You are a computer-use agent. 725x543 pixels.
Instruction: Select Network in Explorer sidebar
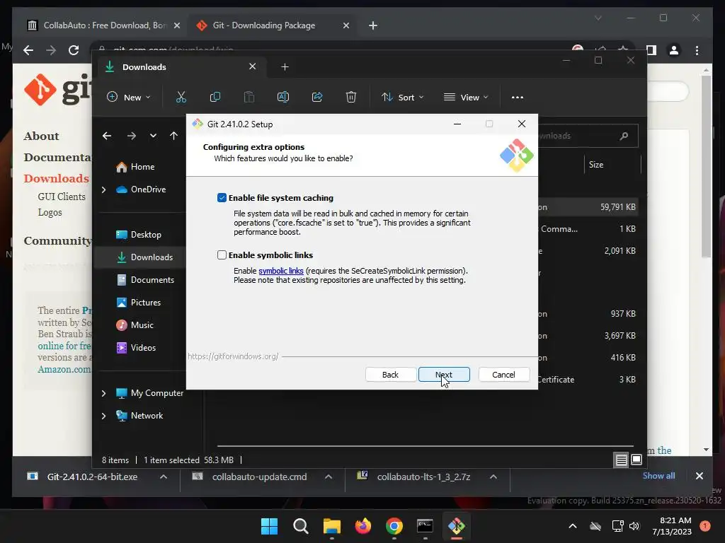coord(139,416)
